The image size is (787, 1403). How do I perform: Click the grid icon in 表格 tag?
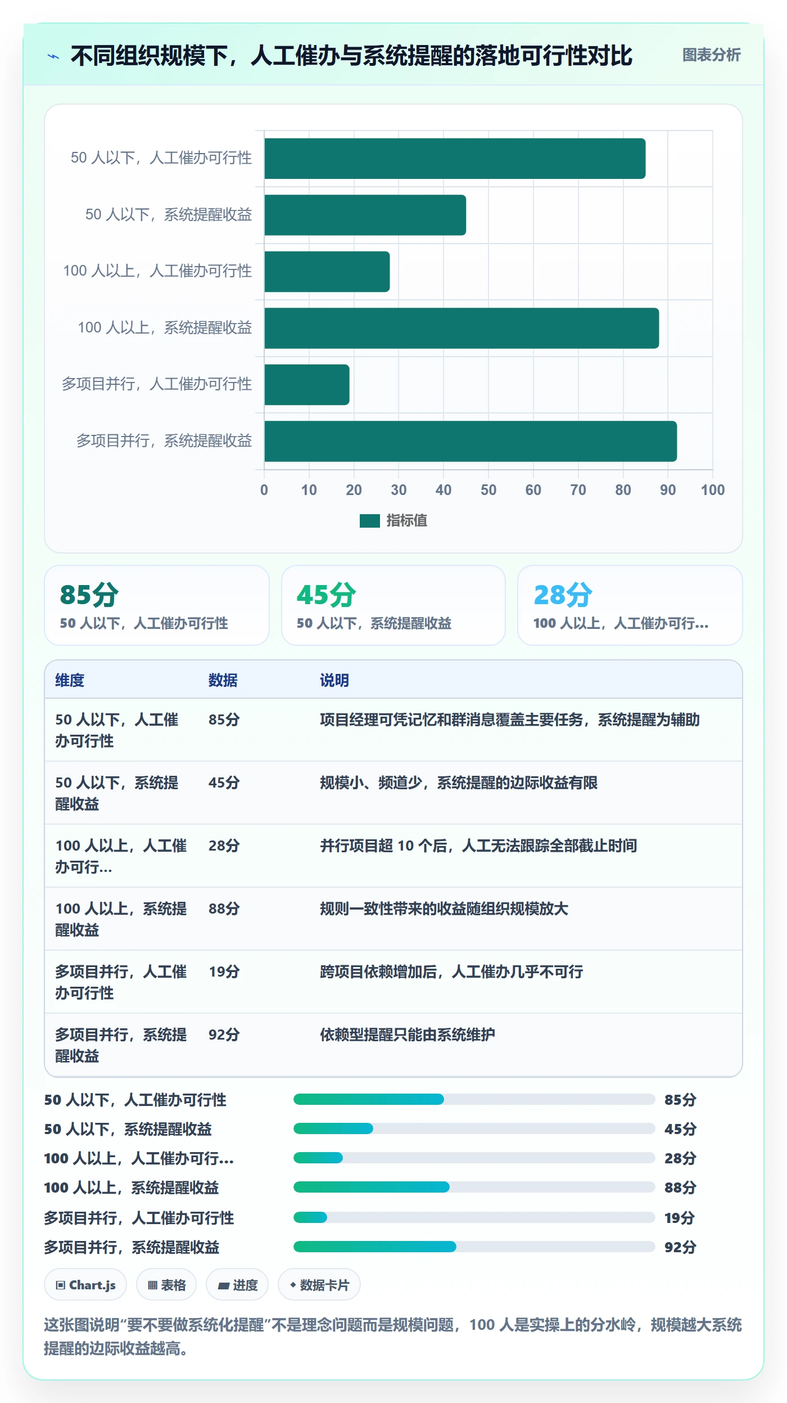[152, 1285]
